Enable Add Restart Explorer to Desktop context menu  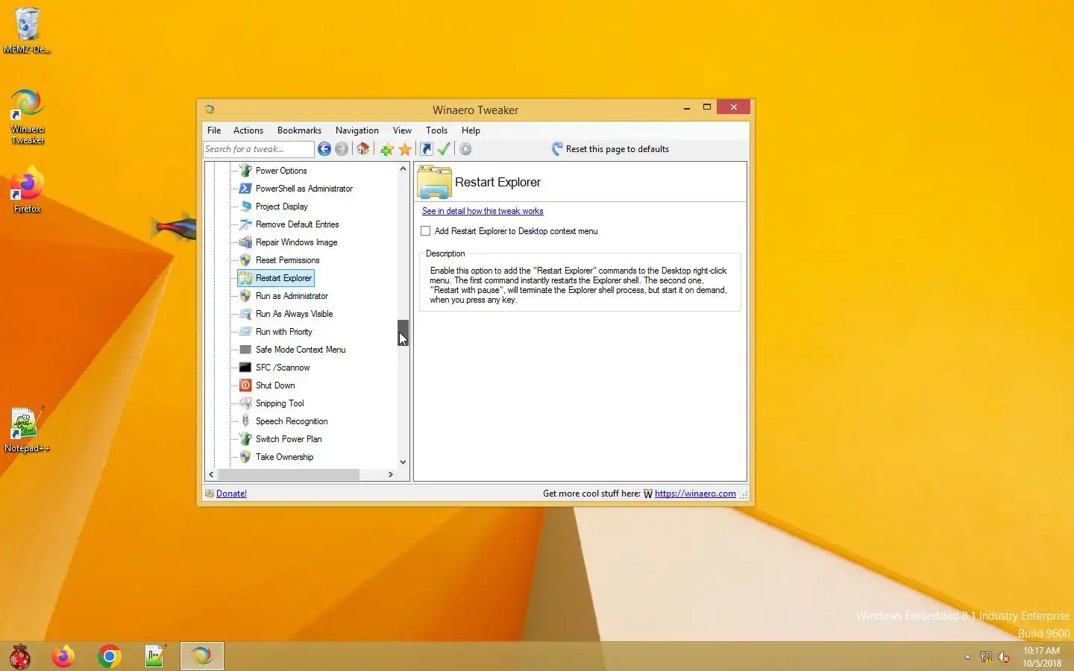coord(426,231)
